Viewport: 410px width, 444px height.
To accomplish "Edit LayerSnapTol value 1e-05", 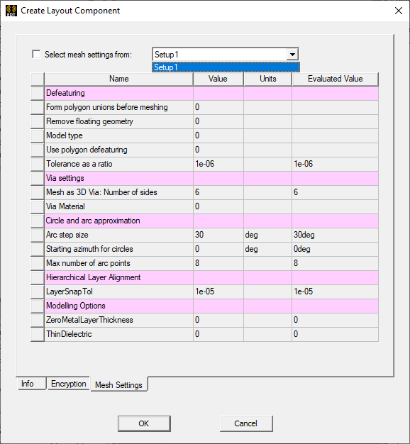I will [218, 292].
